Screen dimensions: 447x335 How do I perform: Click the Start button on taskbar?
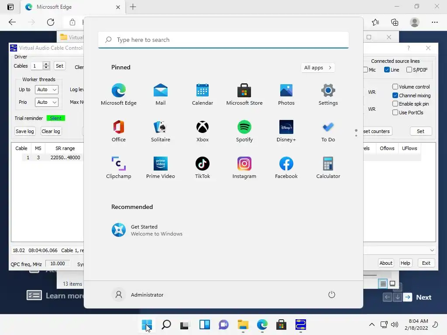click(x=147, y=325)
